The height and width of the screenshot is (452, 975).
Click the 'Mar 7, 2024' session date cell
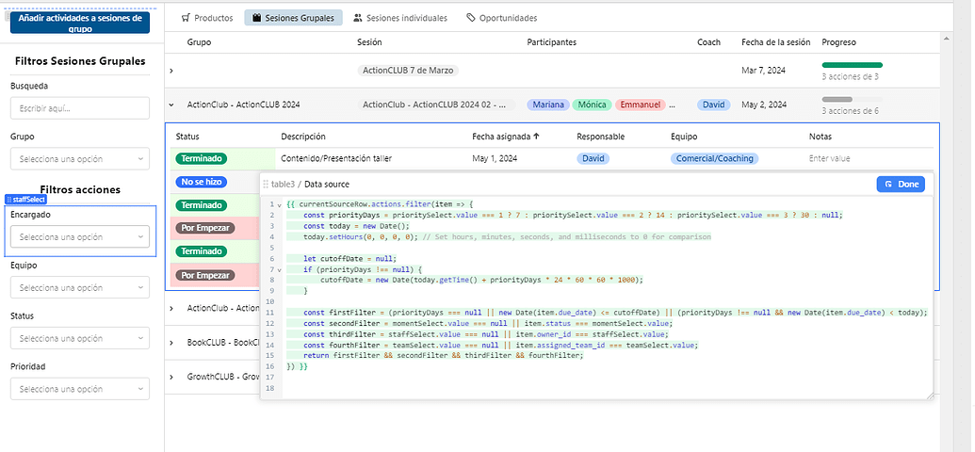[x=763, y=71]
